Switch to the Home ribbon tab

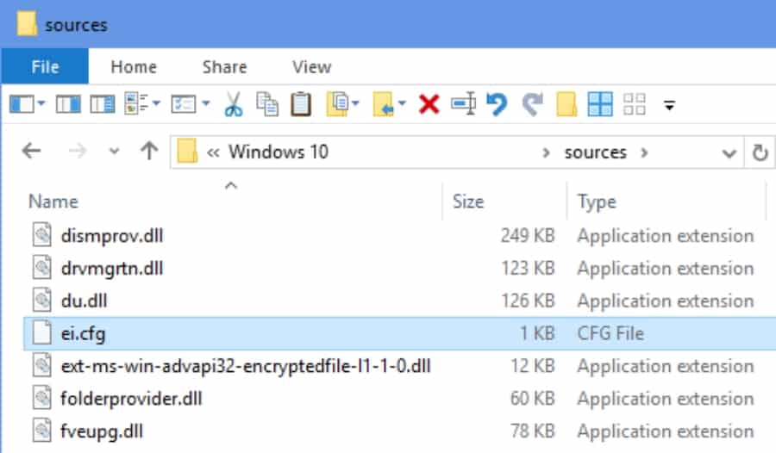coord(134,67)
